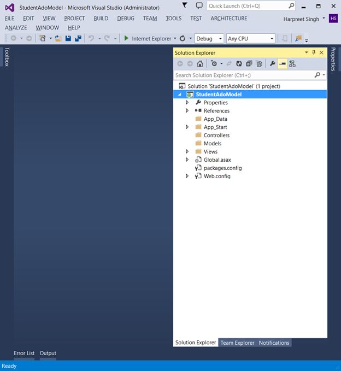Open the BUILD menu
Screen dimensions: 341x371
coord(101,19)
